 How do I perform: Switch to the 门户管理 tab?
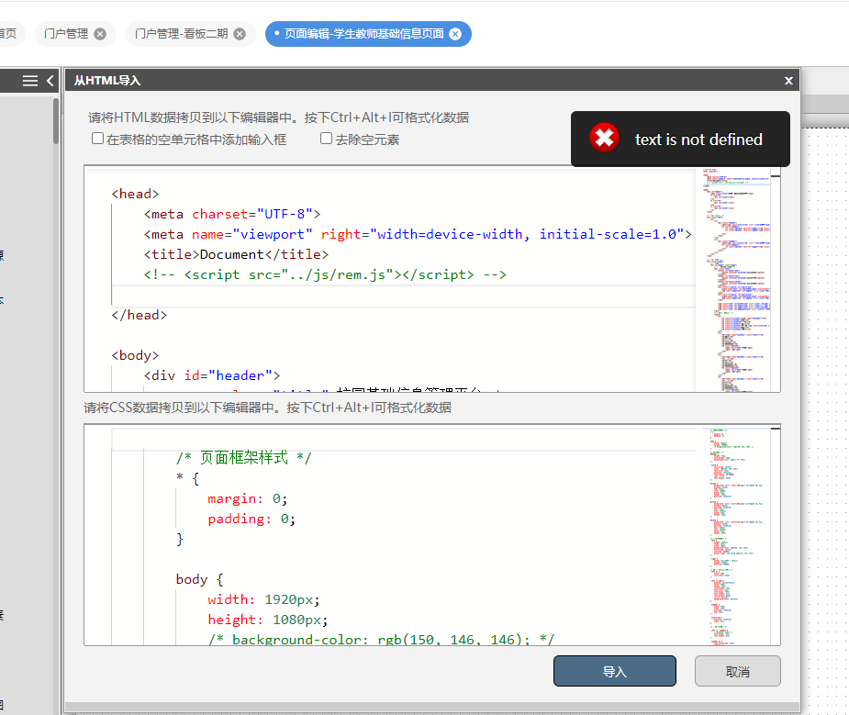click(x=66, y=34)
